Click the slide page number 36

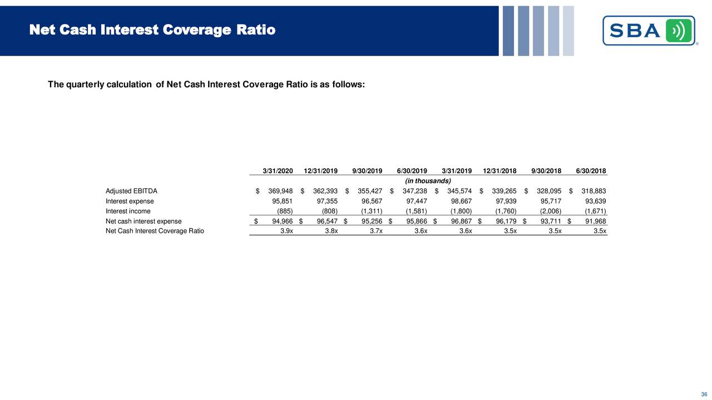pos(704,394)
